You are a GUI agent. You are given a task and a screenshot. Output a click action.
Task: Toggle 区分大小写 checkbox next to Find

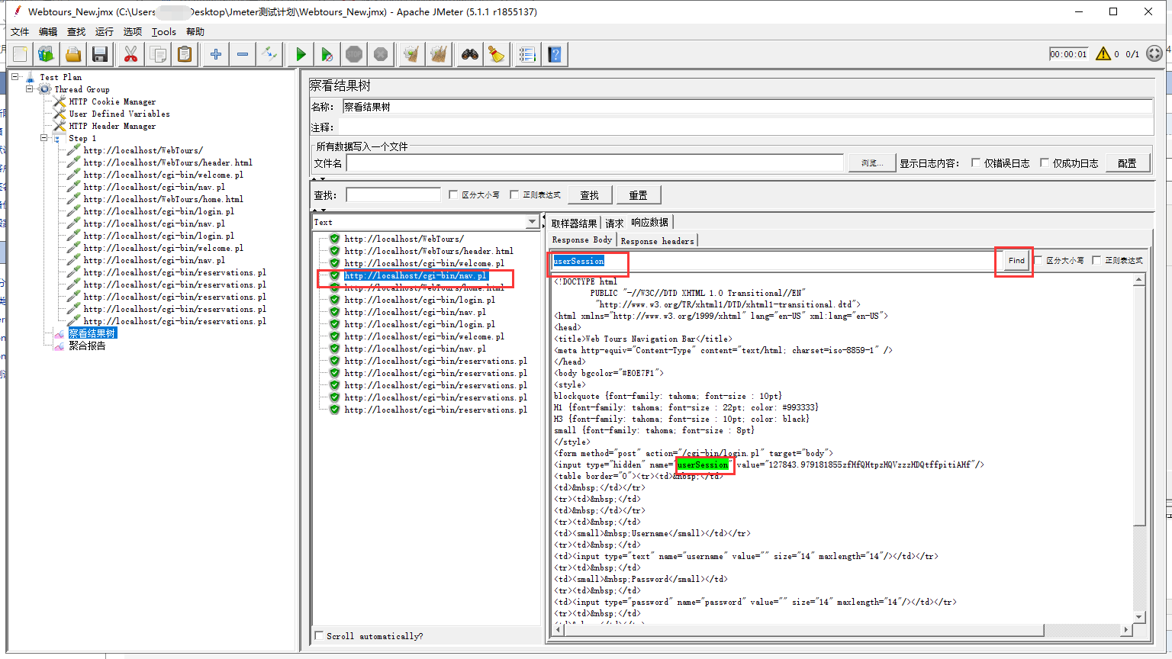click(x=1038, y=260)
